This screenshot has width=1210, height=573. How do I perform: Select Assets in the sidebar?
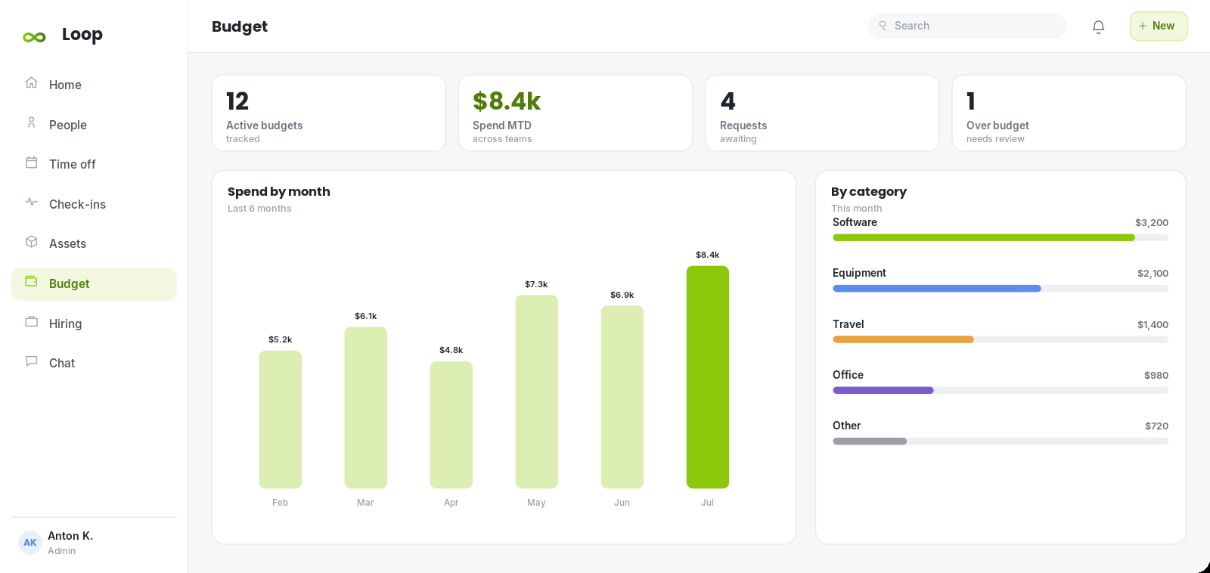[94, 243]
